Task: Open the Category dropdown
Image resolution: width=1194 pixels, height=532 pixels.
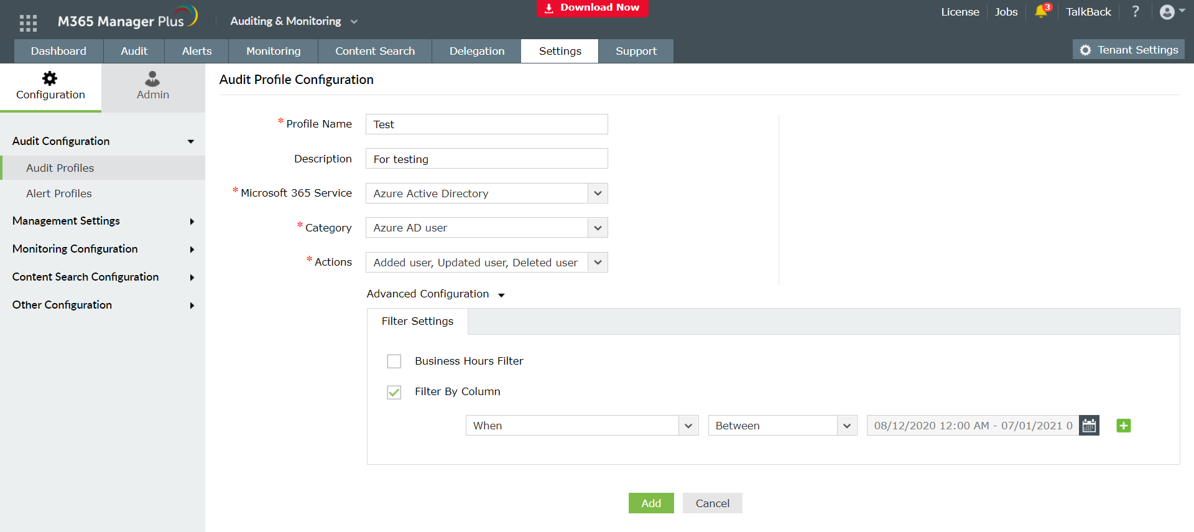Action: [486, 228]
